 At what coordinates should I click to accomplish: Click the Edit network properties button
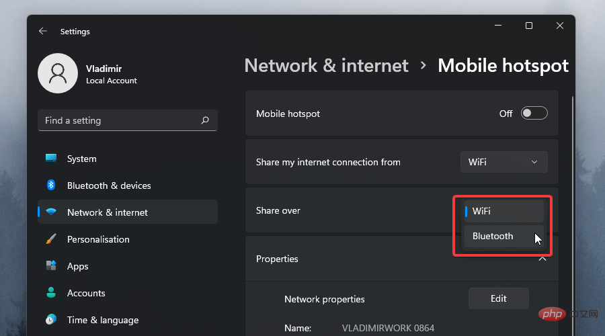click(498, 298)
